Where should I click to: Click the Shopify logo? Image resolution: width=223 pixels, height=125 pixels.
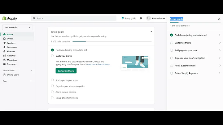click(x=10, y=18)
